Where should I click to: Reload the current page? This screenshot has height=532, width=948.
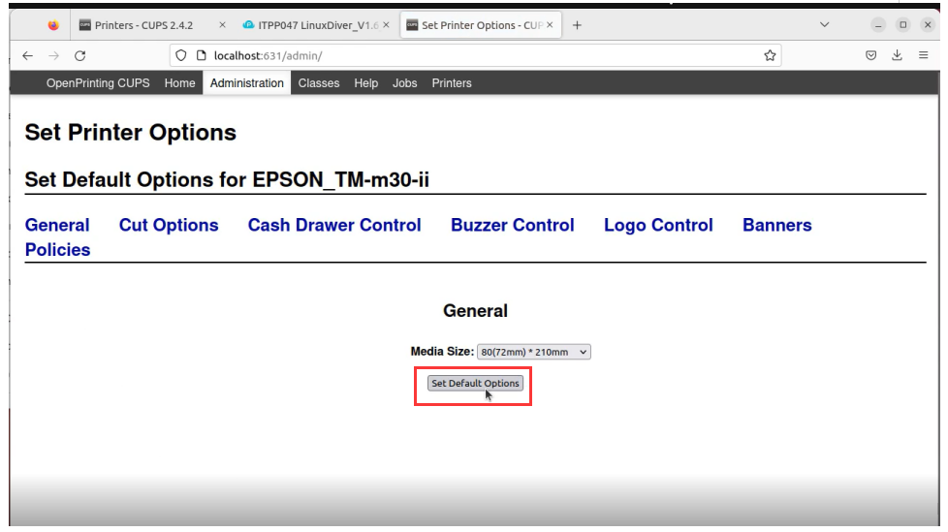coord(79,55)
